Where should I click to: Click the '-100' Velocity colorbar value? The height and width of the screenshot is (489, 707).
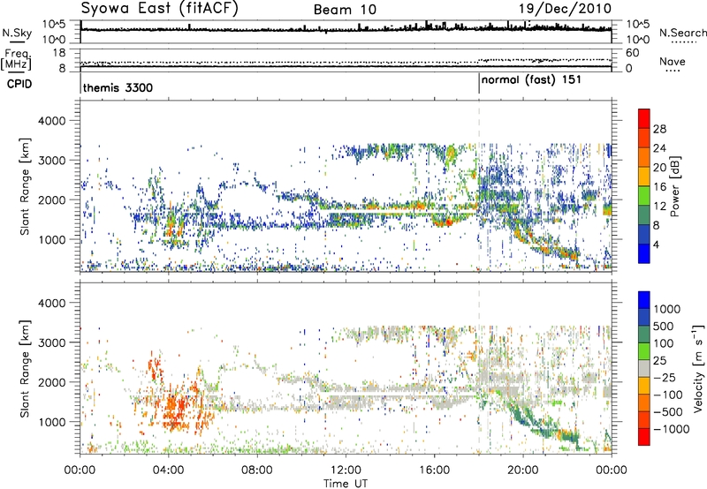pyautogui.click(x=668, y=395)
